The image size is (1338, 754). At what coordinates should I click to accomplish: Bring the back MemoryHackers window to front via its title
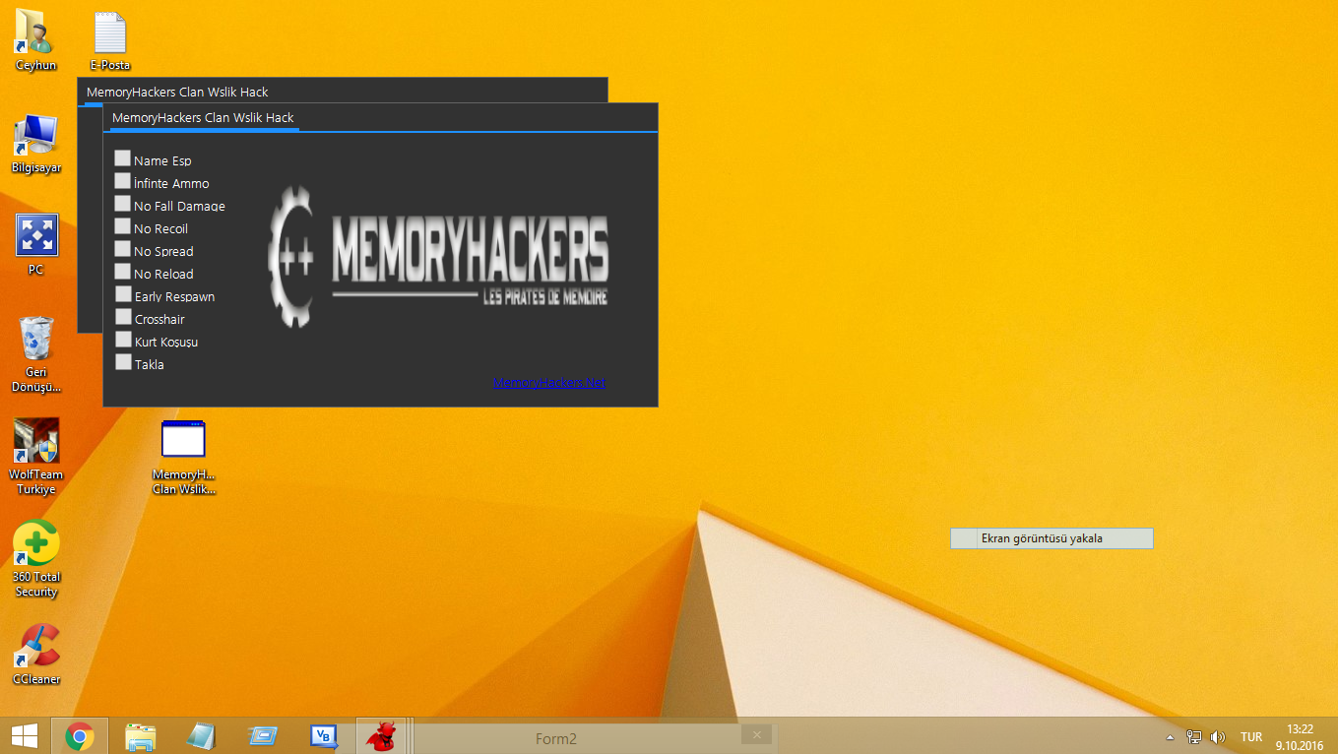pyautogui.click(x=177, y=93)
